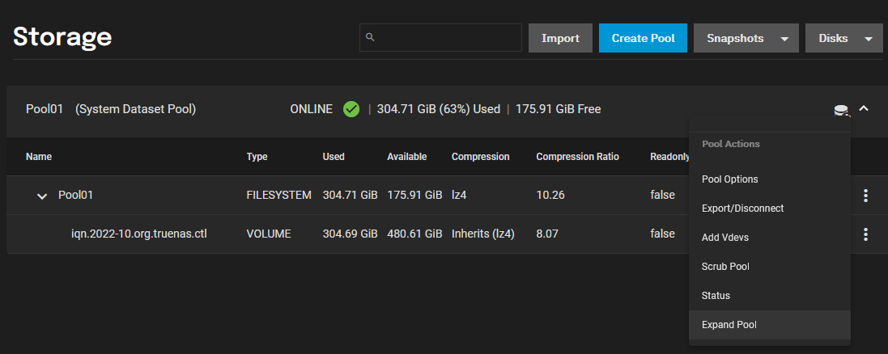Select the iqn.2022-10.org.truenas.ctl volume name
The height and width of the screenshot is (354, 888).
[x=139, y=234]
